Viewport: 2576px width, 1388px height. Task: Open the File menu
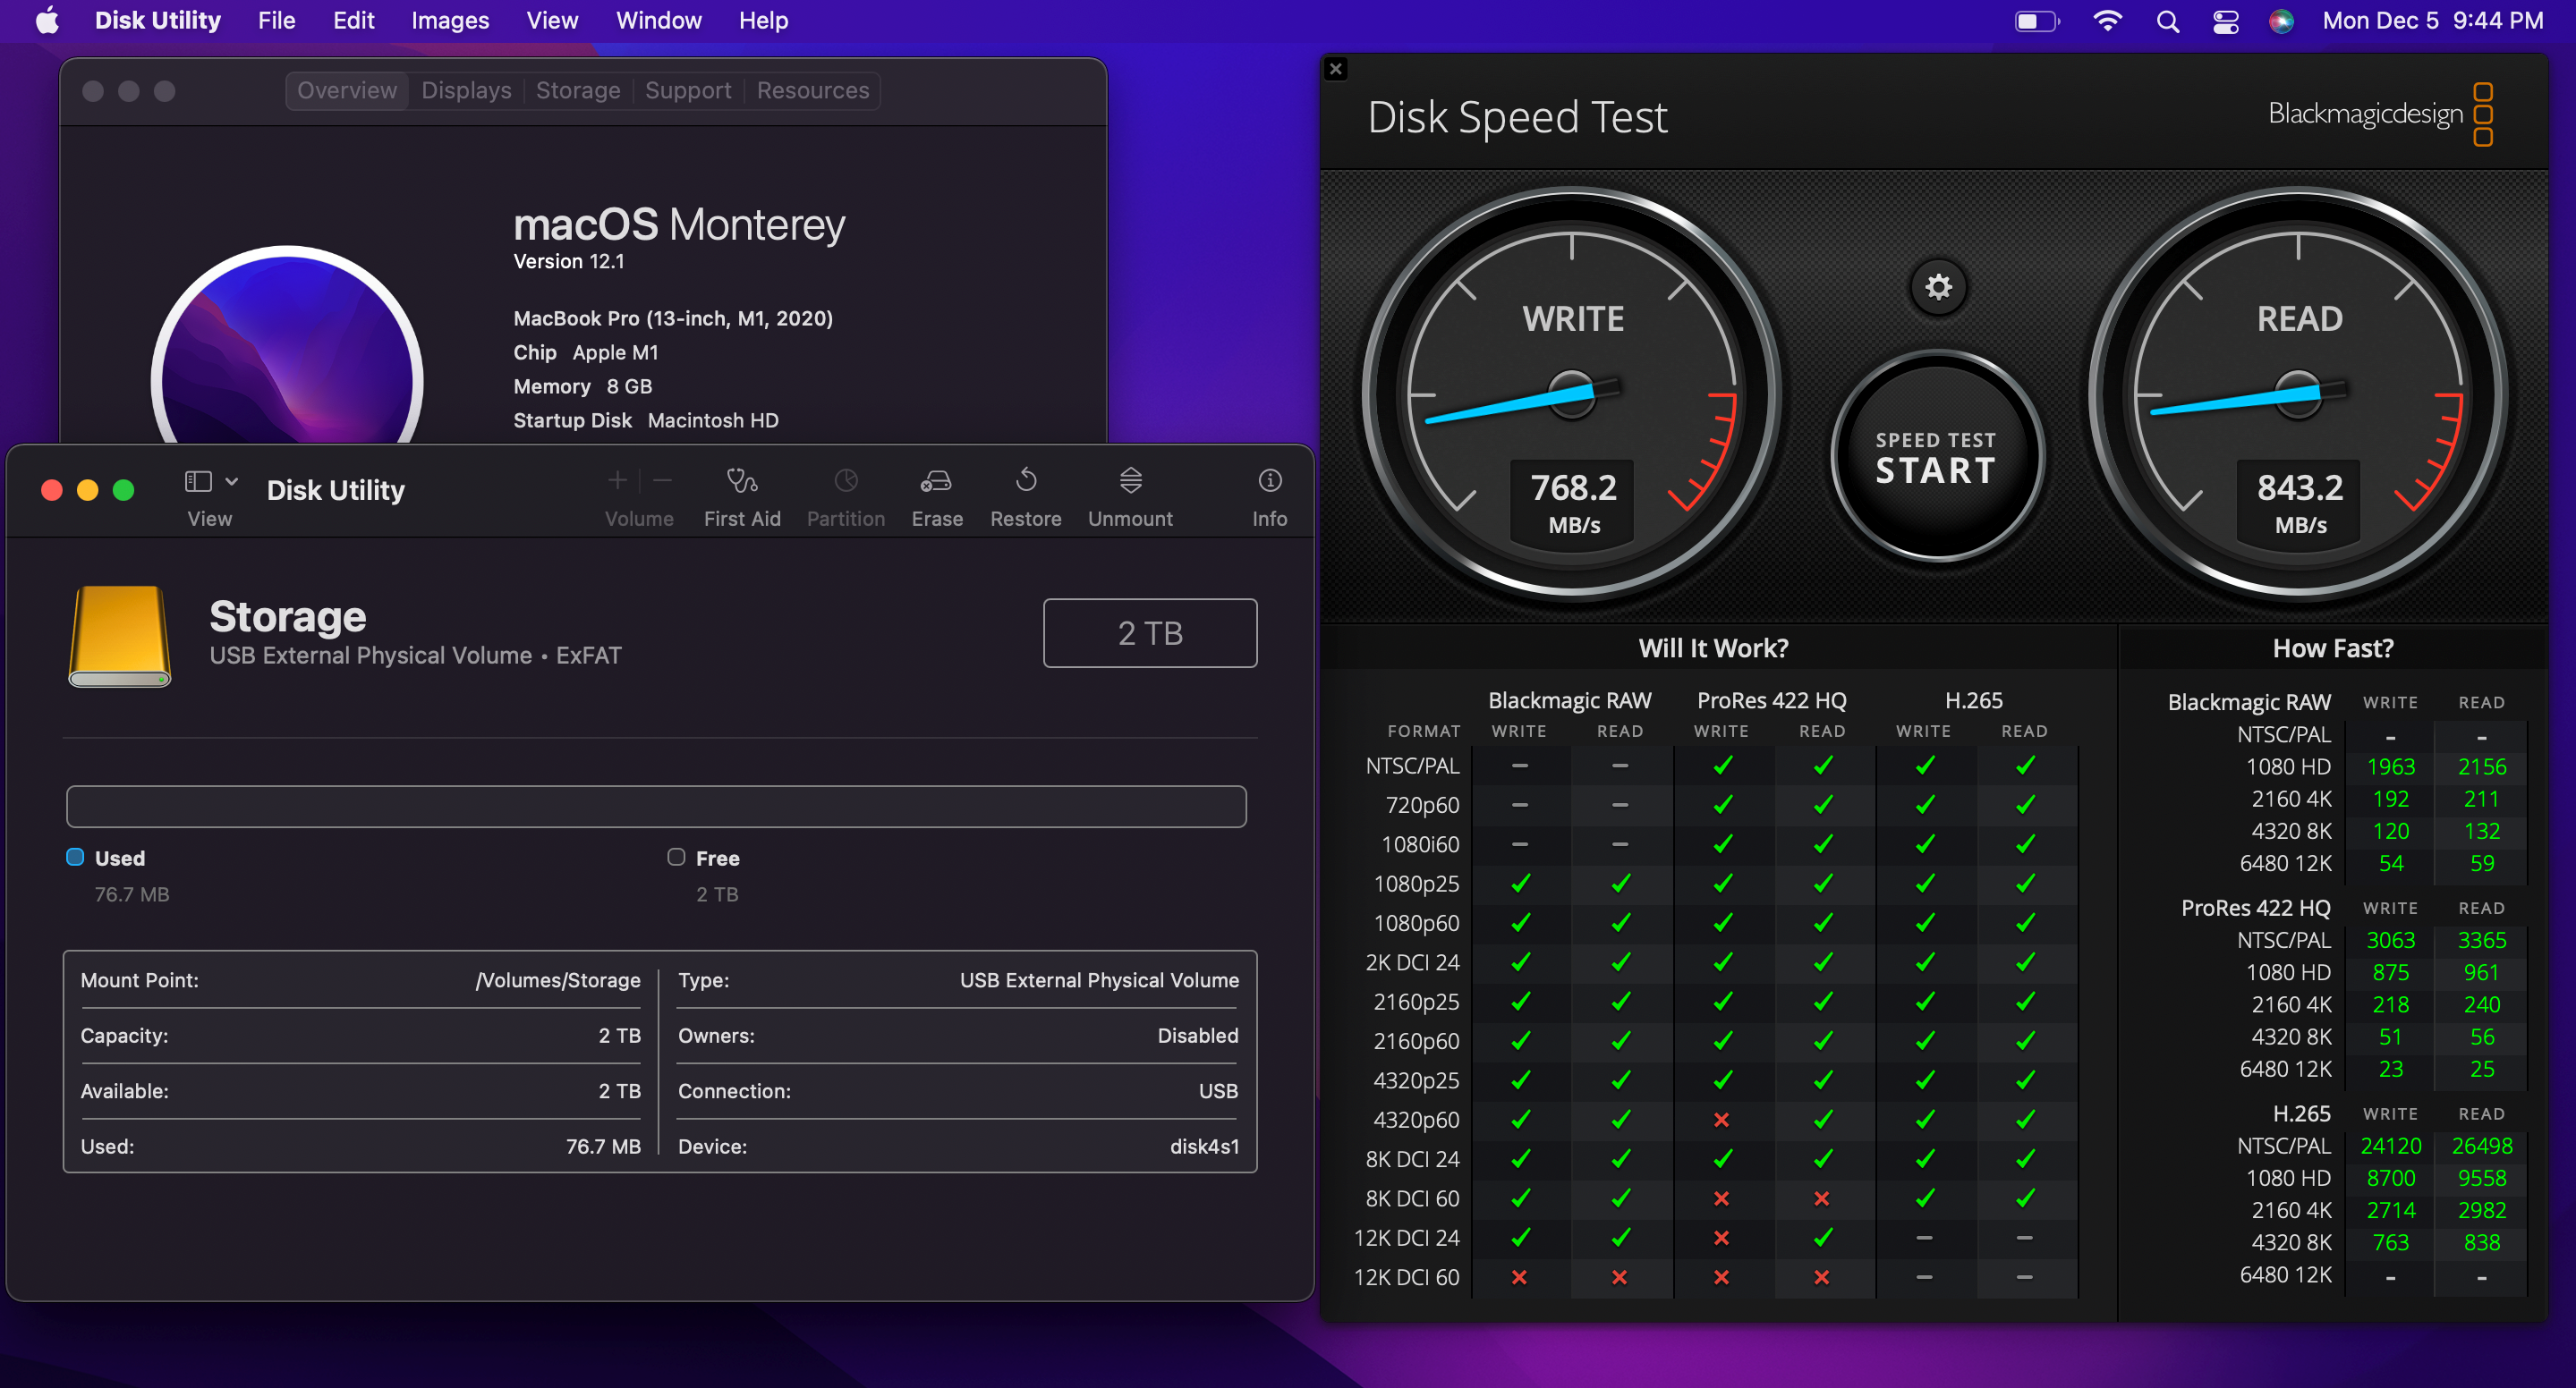(276, 21)
